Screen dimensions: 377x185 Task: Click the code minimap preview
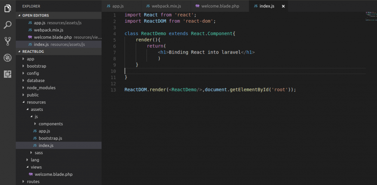370,16
